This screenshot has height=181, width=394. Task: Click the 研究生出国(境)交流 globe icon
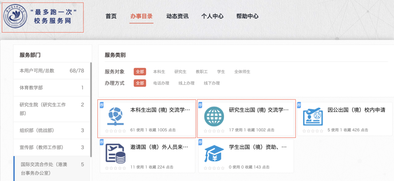tap(214, 116)
